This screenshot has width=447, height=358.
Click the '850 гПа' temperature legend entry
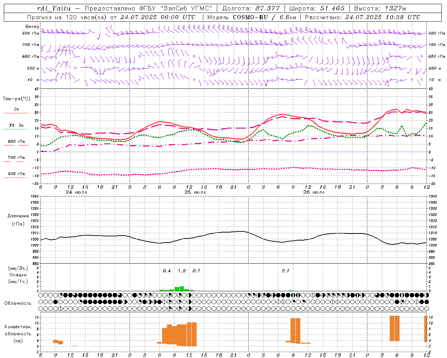[x=16, y=142]
